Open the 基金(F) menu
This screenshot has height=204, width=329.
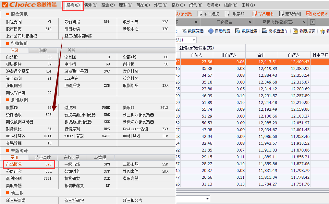click(x=108, y=5)
